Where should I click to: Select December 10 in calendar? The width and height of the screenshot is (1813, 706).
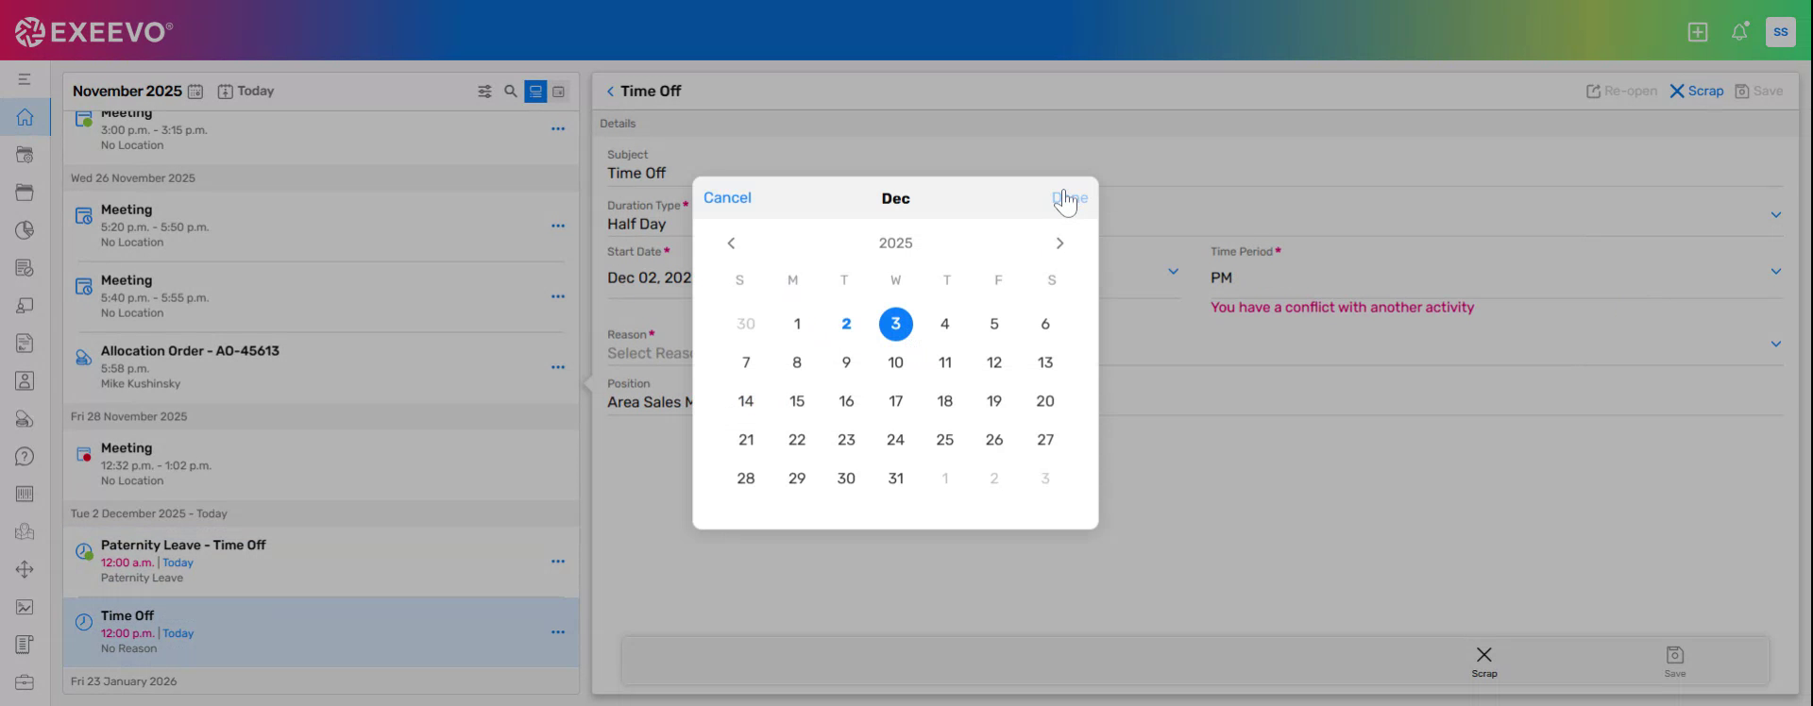(896, 362)
